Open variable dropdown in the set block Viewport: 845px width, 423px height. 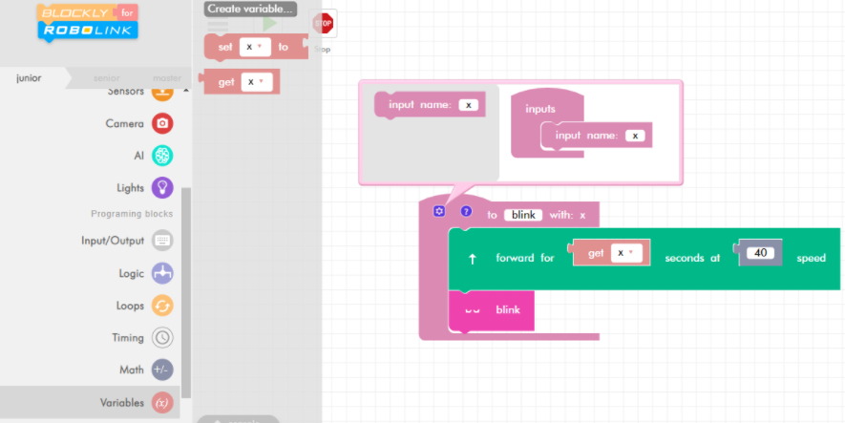254,46
